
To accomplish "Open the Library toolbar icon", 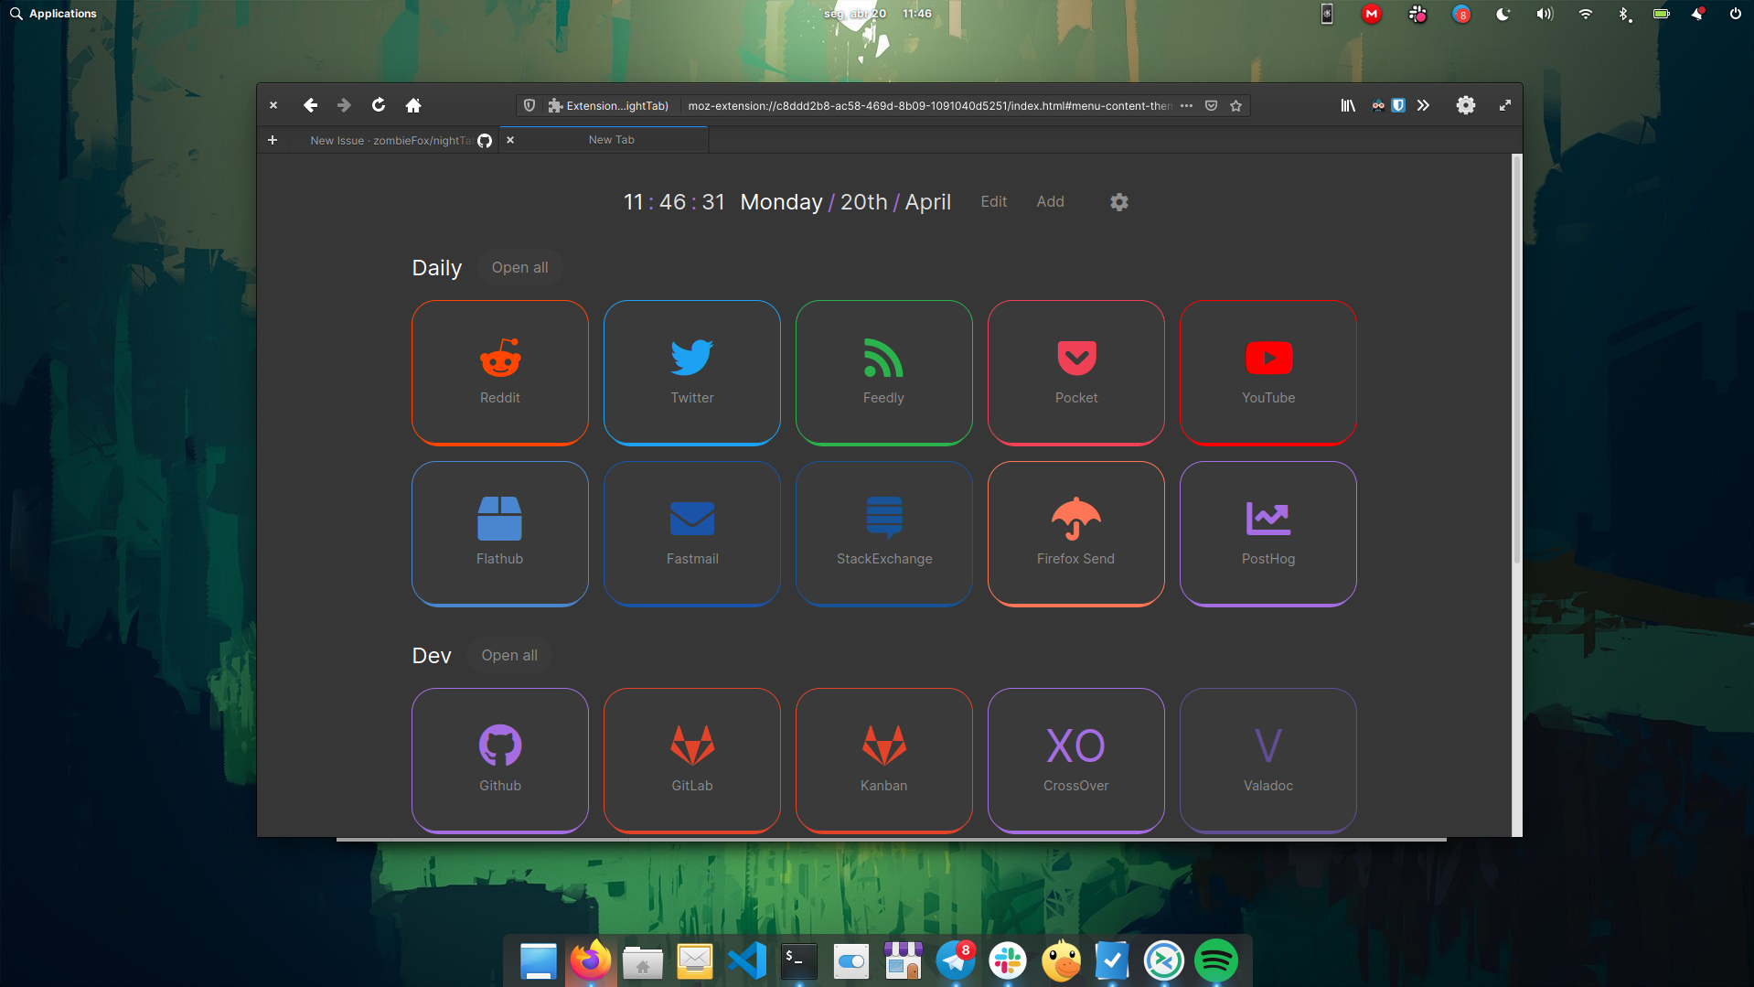I will 1348,105.
